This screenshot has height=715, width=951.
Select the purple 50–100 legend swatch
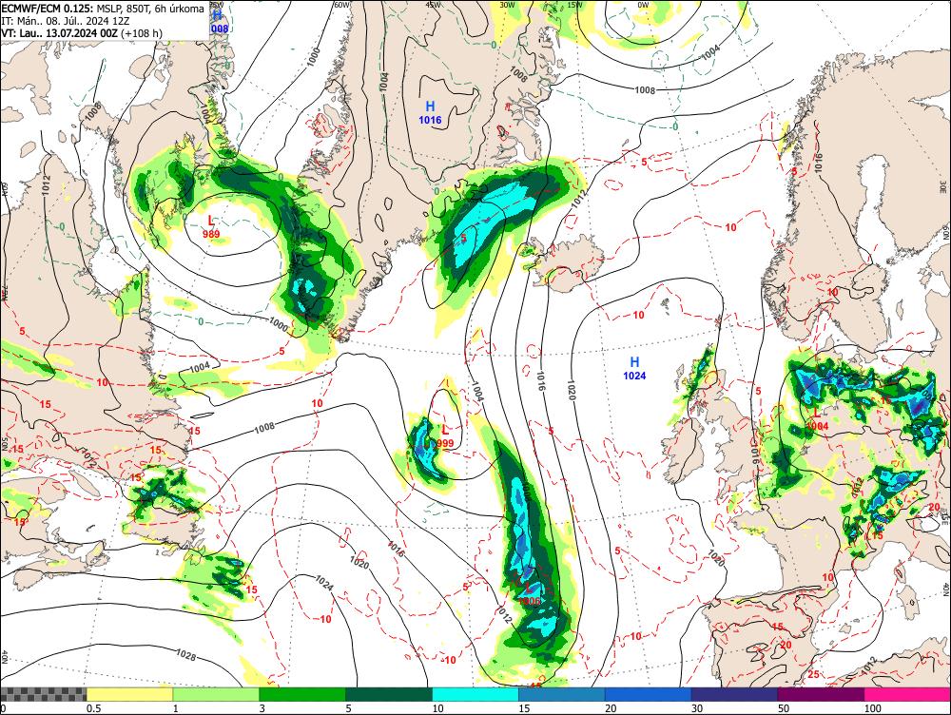pos(821,694)
